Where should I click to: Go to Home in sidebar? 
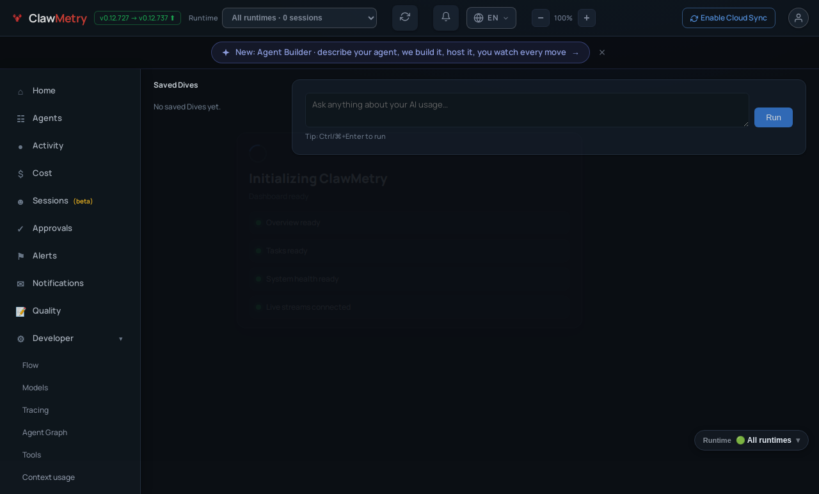click(70, 91)
